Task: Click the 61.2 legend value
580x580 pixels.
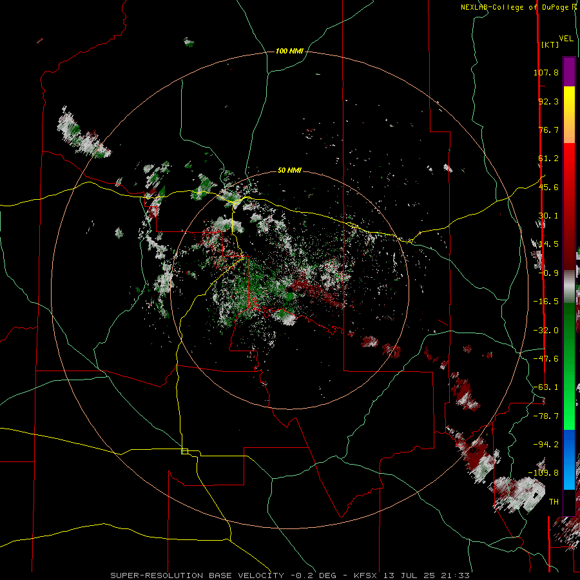Action: click(x=548, y=159)
